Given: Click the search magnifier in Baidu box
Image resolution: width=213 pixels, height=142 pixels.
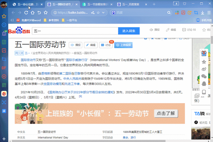Looking at the screenshot, I should tap(169, 13).
